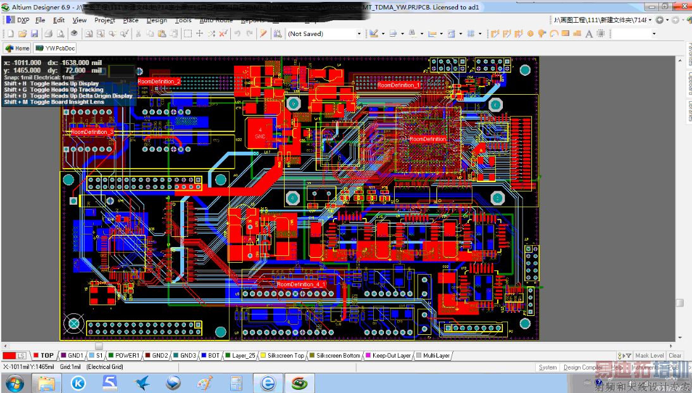The width and height of the screenshot is (692, 393).
Task: Open the (Not Saved) view dropdown
Action: coord(359,33)
